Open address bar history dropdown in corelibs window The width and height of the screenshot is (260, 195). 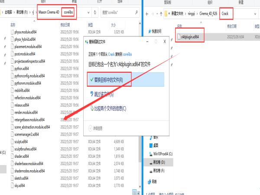[88, 13]
